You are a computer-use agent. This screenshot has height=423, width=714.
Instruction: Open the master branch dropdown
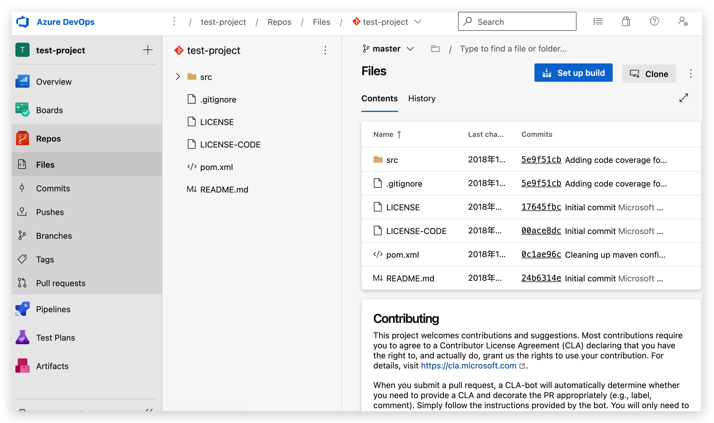coord(388,49)
